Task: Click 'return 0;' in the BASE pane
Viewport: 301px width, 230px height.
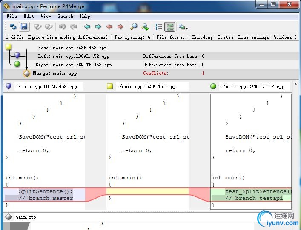Action: (x=137, y=150)
